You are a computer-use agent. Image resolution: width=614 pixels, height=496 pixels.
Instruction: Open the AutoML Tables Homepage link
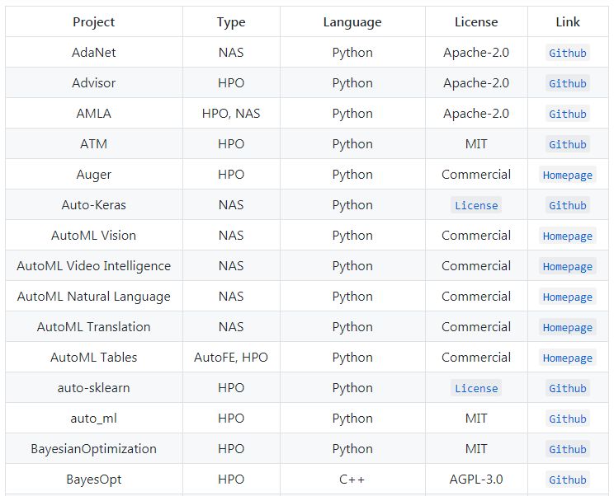tap(568, 358)
